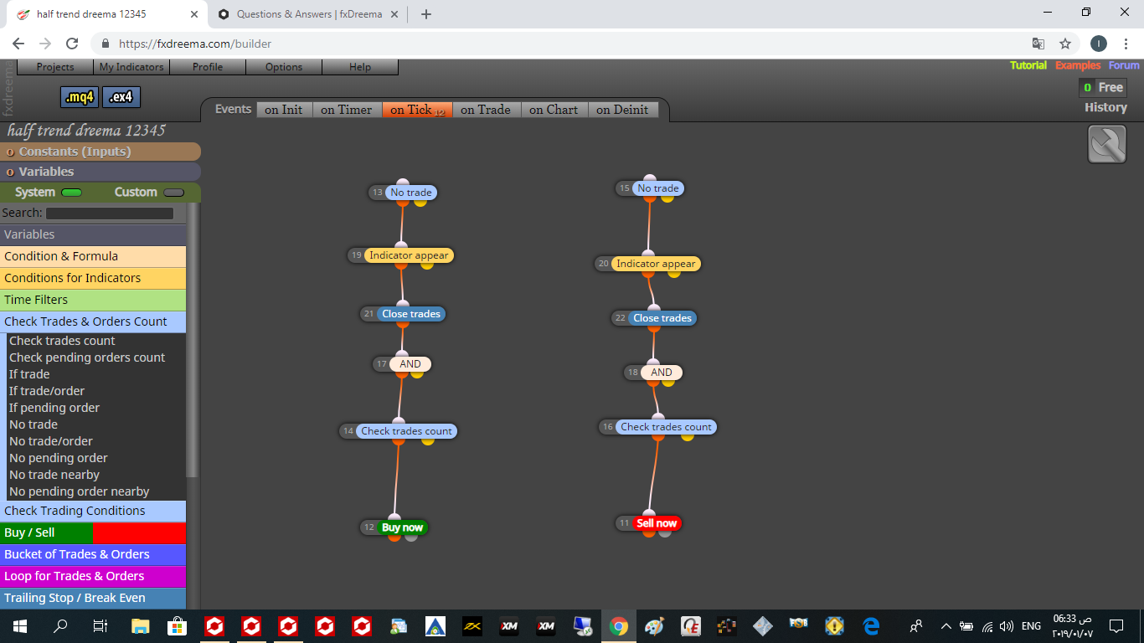Open the Options menu
Viewport: 1144px width, 643px height.
tap(284, 67)
